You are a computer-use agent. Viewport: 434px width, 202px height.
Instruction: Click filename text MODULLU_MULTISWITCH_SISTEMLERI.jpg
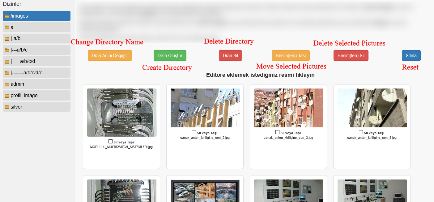pyautogui.click(x=121, y=147)
